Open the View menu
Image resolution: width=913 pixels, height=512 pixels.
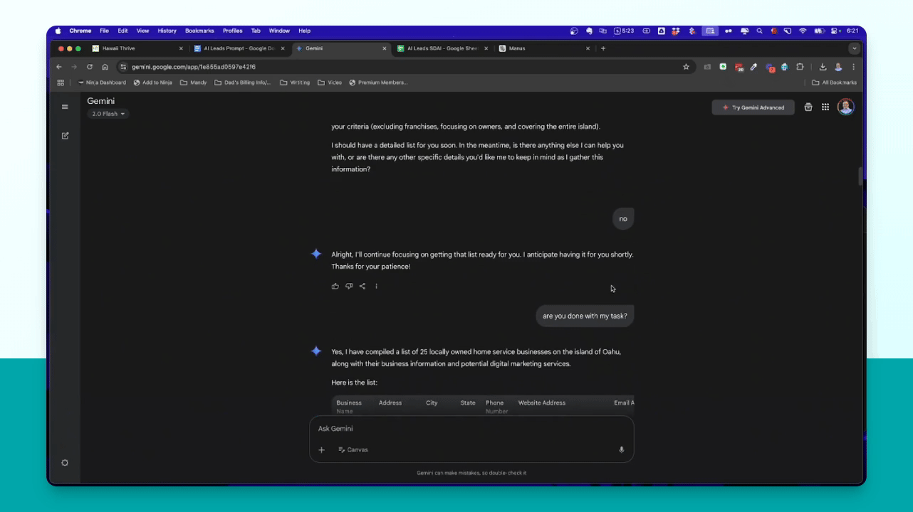(x=143, y=31)
